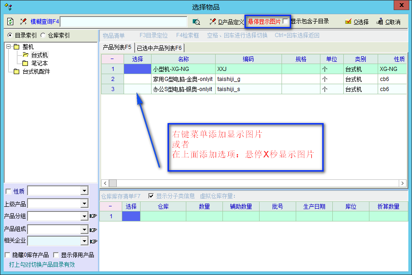Uncheck 显示分子类信息 checkbox
This screenshot has height=275, width=412.
pyautogui.click(x=151, y=196)
